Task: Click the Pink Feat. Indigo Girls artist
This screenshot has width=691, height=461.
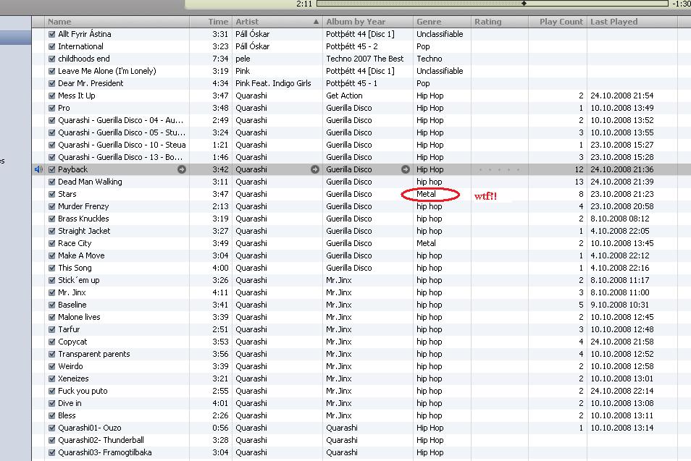Action: pos(273,83)
